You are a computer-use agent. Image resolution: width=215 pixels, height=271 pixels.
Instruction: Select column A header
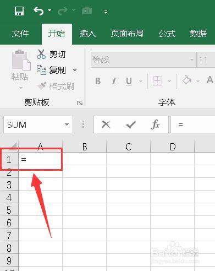[x=41, y=147]
